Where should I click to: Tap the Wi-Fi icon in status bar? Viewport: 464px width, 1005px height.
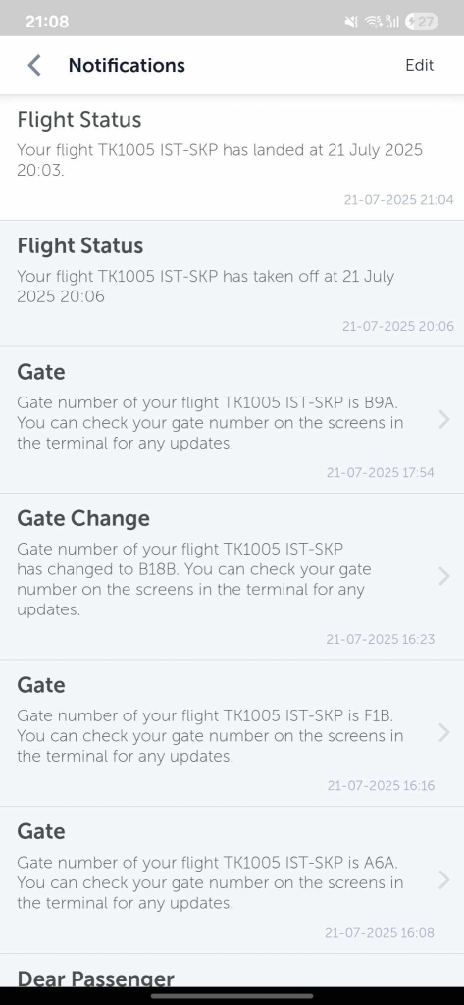373,22
